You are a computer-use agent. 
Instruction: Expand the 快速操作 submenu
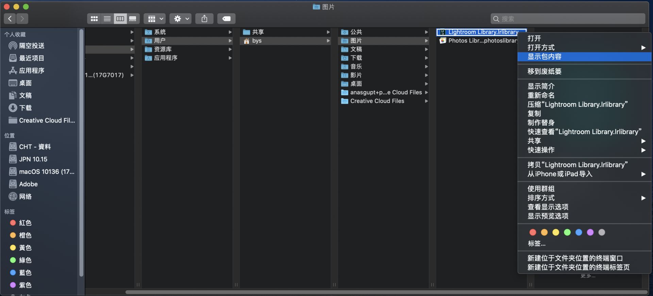[584, 150]
